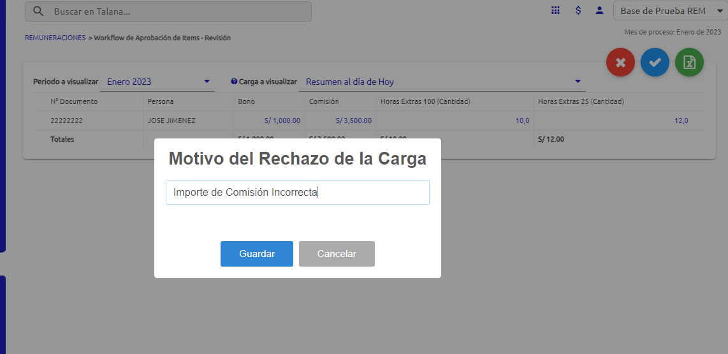Screen dimensions: 728x354
Task: Focus the Buscar en Talana search box
Action: coord(178,11)
